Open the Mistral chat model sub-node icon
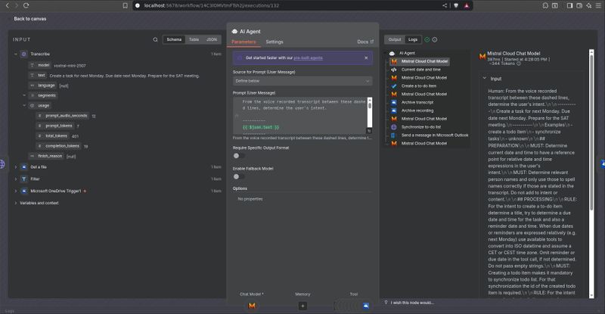 click(x=251, y=305)
